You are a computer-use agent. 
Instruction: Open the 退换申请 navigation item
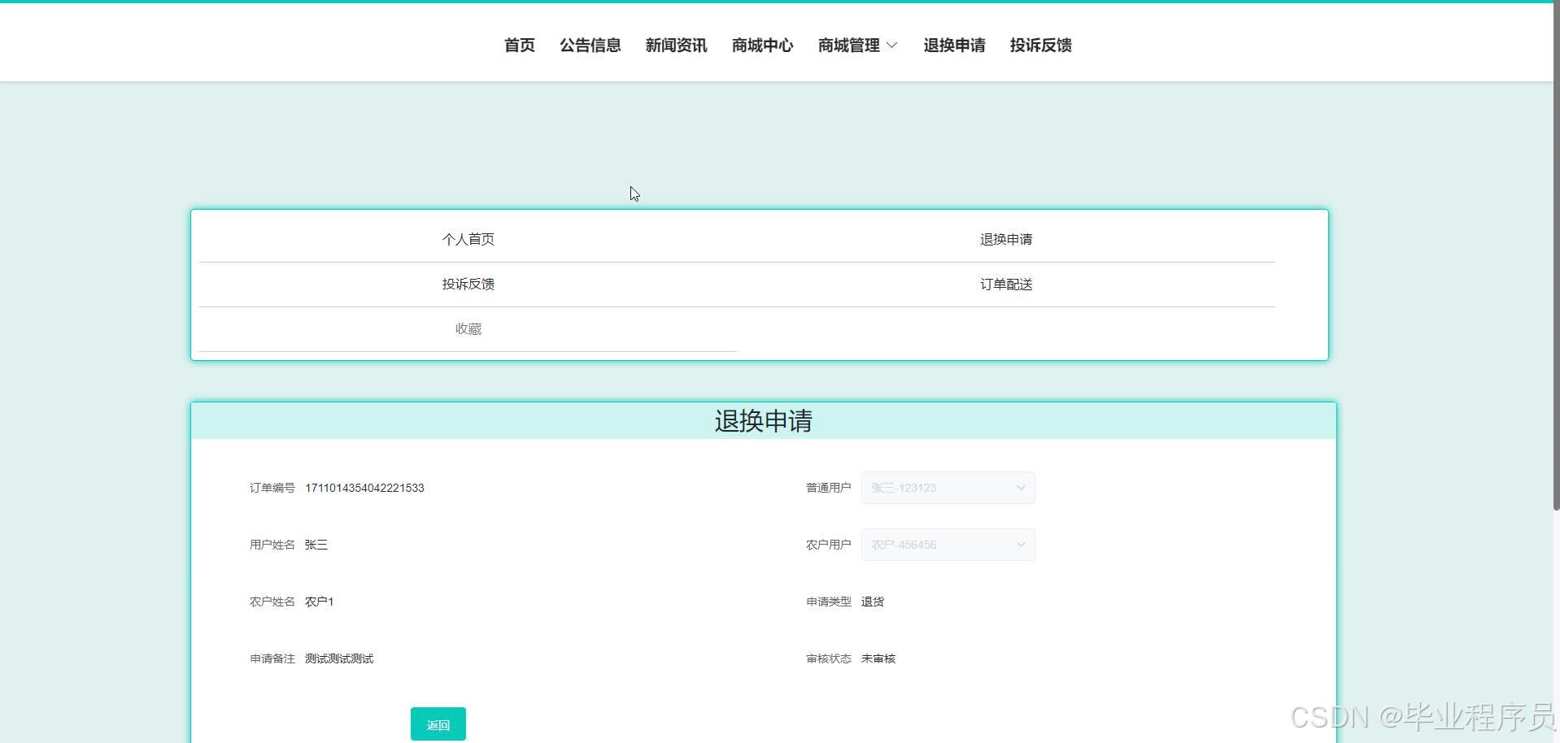[954, 46]
